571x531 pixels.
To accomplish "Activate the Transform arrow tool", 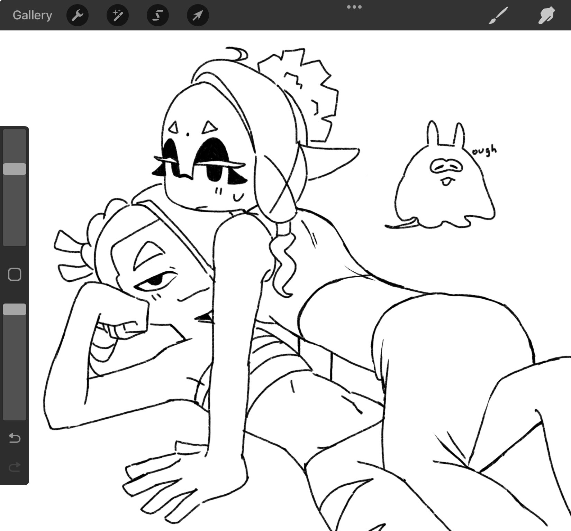I will click(198, 15).
